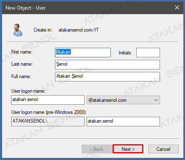Click the ATAKANSENOL\ domain prefix field
Image resolution: width=185 pixels, height=160 pixels.
coord(48,121)
